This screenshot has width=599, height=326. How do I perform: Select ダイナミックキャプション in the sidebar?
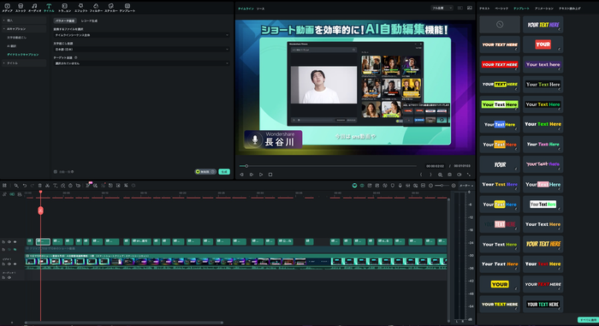point(23,55)
